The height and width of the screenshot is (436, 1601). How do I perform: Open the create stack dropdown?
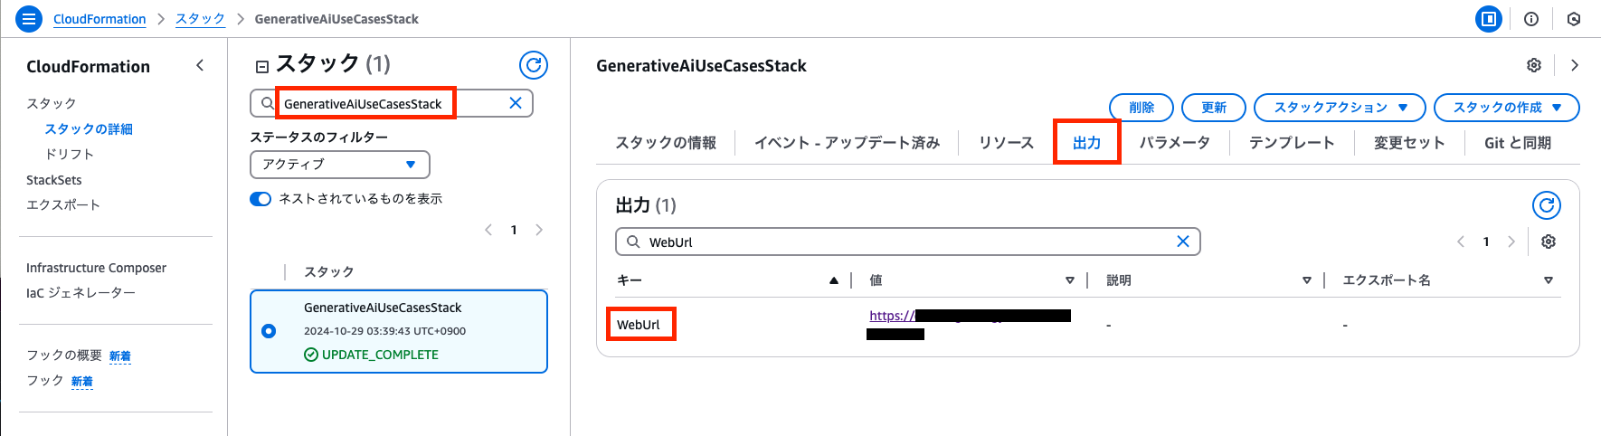point(1506,108)
